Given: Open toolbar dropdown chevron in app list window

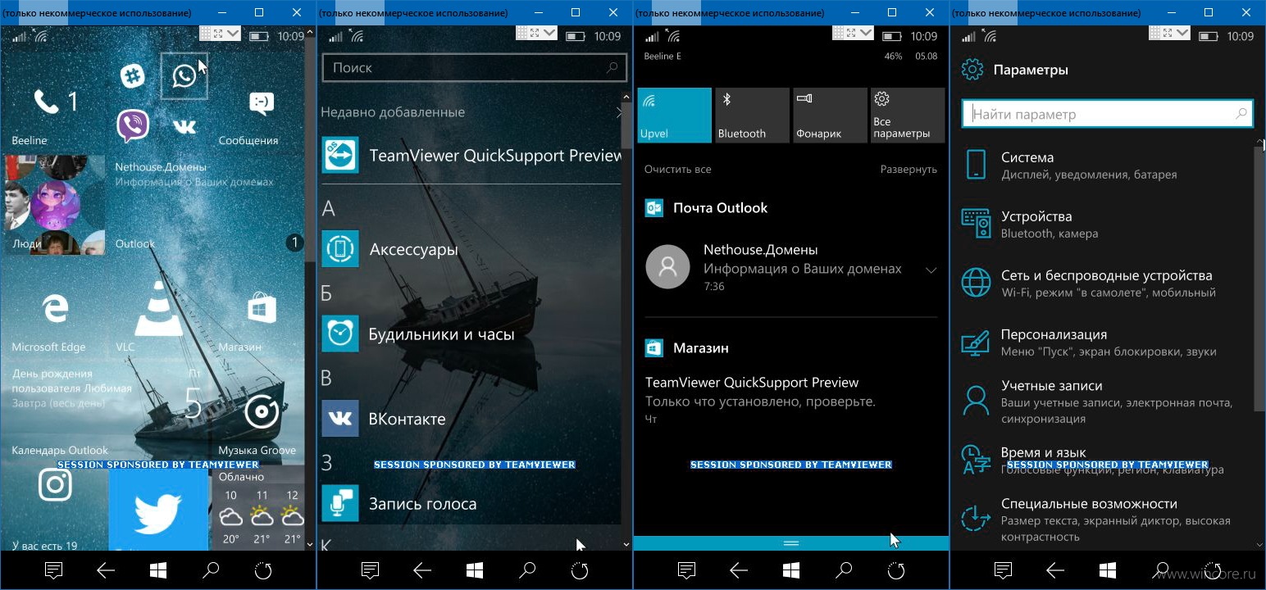Looking at the screenshot, I should coord(549,33).
